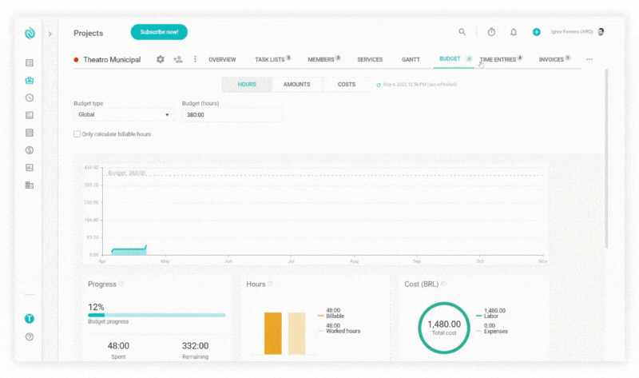This screenshot has width=639, height=378.
Task: Open the Budget type dropdown
Action: click(123, 115)
